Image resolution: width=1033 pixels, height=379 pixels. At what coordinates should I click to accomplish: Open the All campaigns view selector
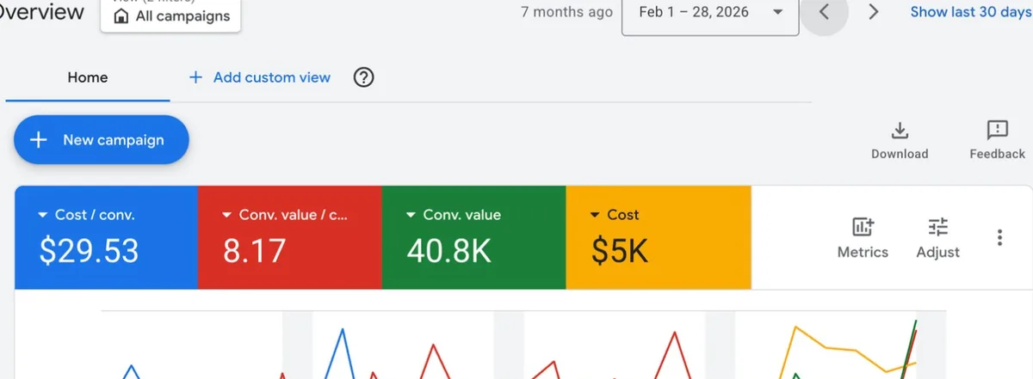pos(170,15)
